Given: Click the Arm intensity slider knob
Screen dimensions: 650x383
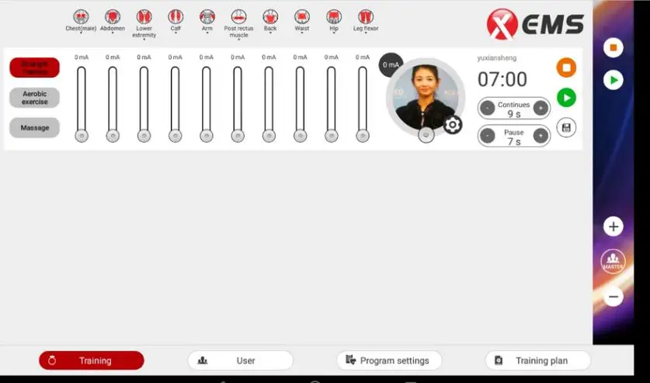Looking at the screenshot, I should click(x=207, y=136).
